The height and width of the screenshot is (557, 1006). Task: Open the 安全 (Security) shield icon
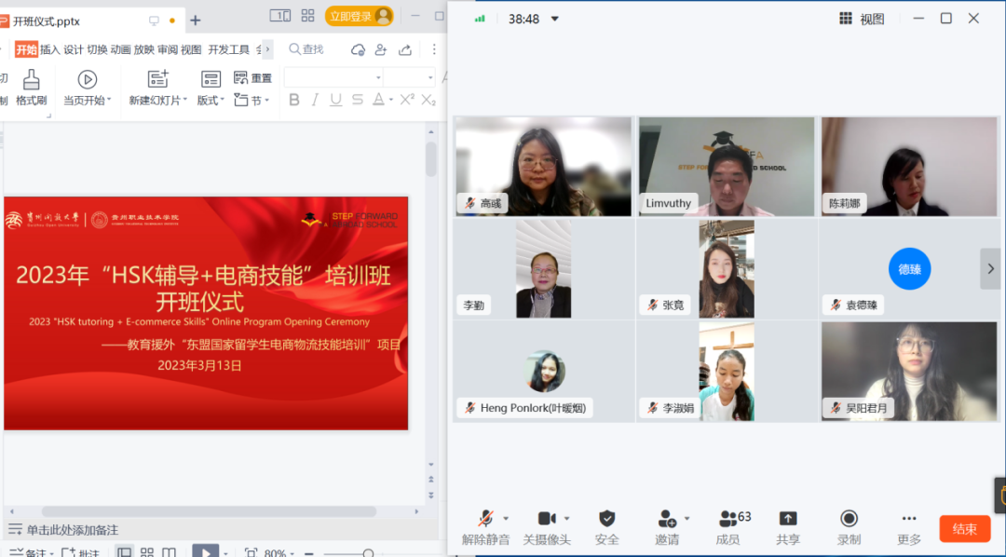(x=606, y=519)
